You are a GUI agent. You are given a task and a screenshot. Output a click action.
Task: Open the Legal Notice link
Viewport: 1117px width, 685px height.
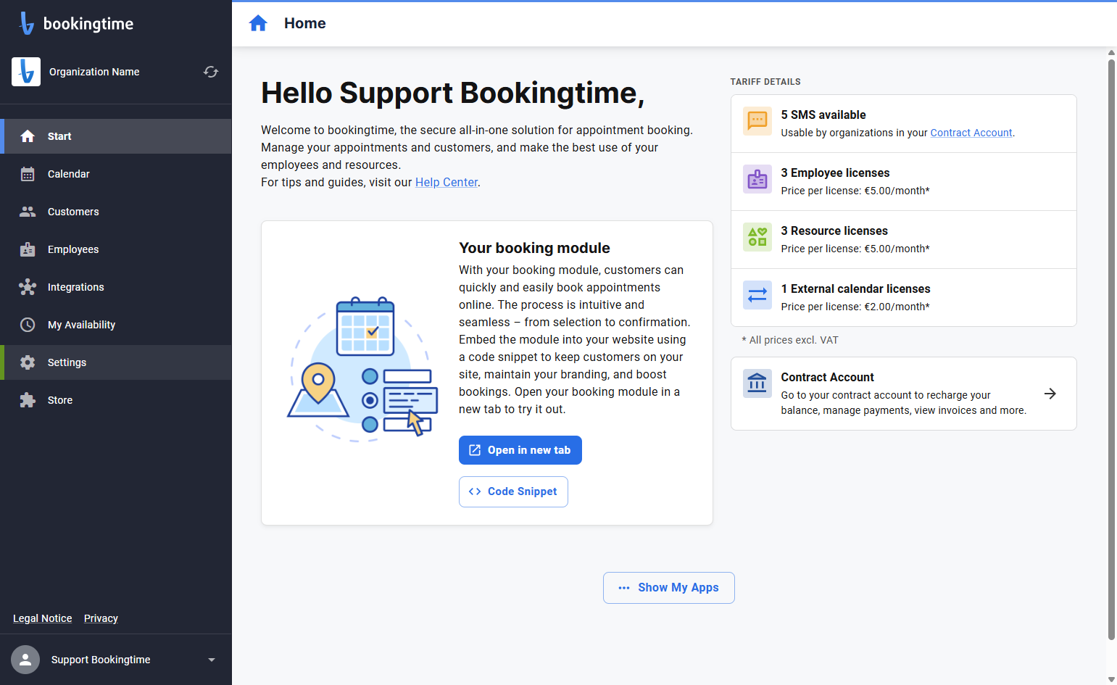tap(43, 618)
